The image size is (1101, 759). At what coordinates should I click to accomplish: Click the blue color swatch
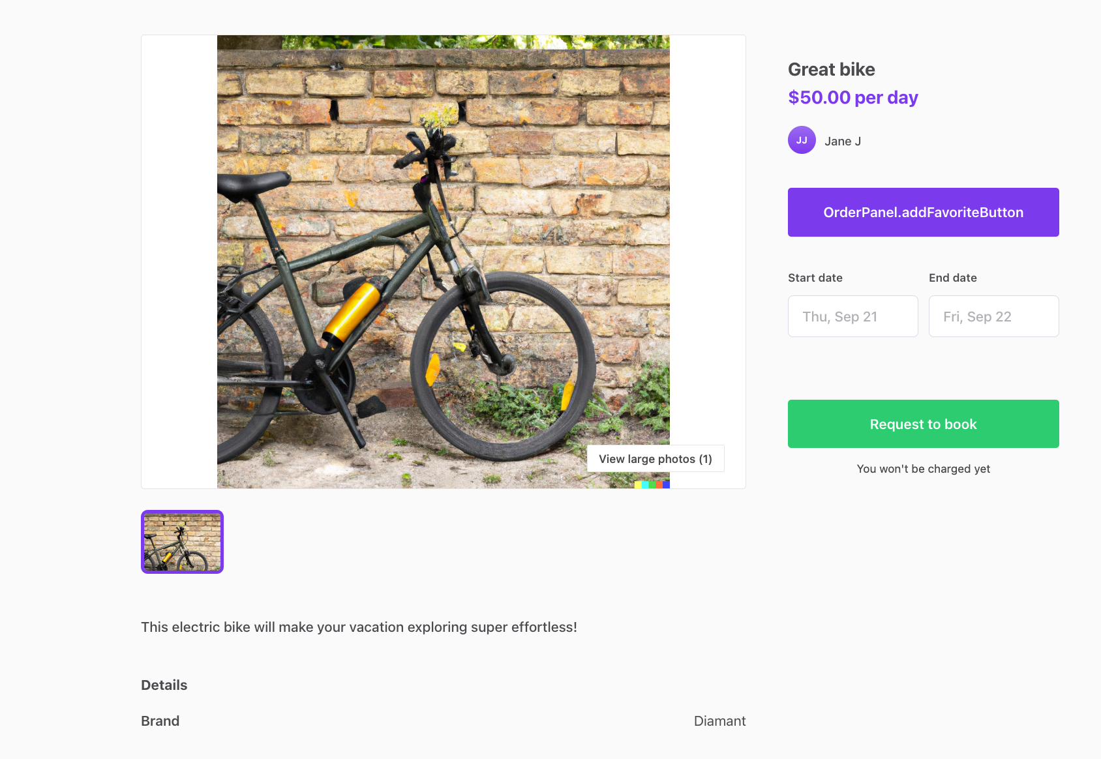point(666,484)
